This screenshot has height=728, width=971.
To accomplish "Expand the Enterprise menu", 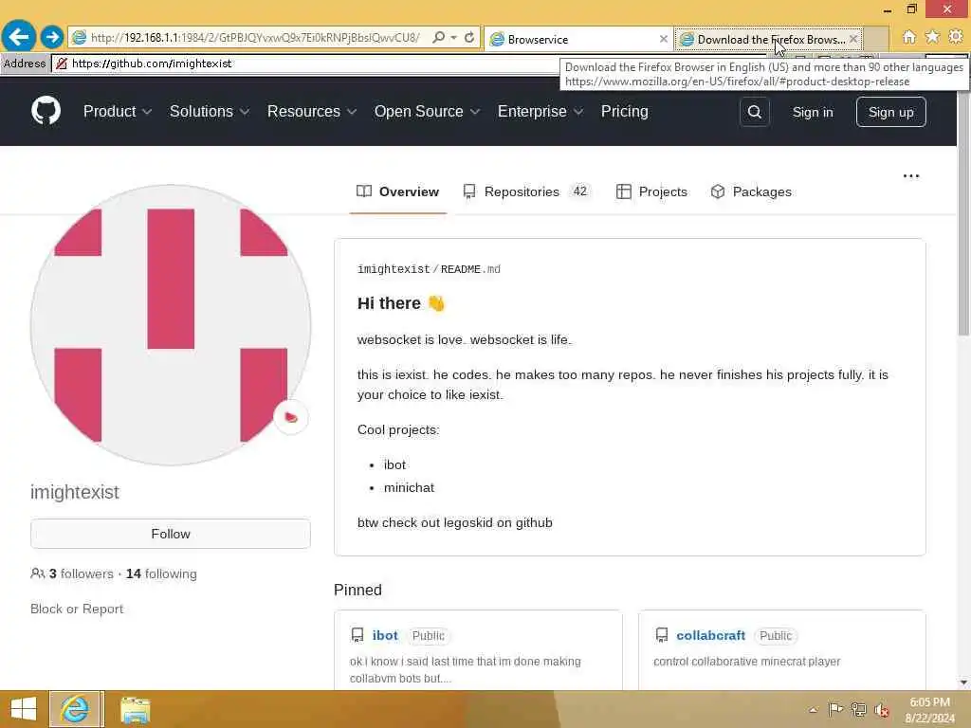I will (x=540, y=112).
